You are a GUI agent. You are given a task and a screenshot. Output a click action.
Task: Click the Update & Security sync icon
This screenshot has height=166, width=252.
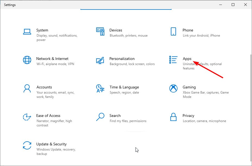[27, 145]
